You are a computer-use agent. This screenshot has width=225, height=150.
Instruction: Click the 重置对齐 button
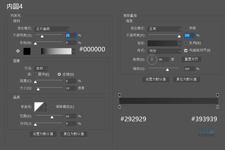click(191, 59)
